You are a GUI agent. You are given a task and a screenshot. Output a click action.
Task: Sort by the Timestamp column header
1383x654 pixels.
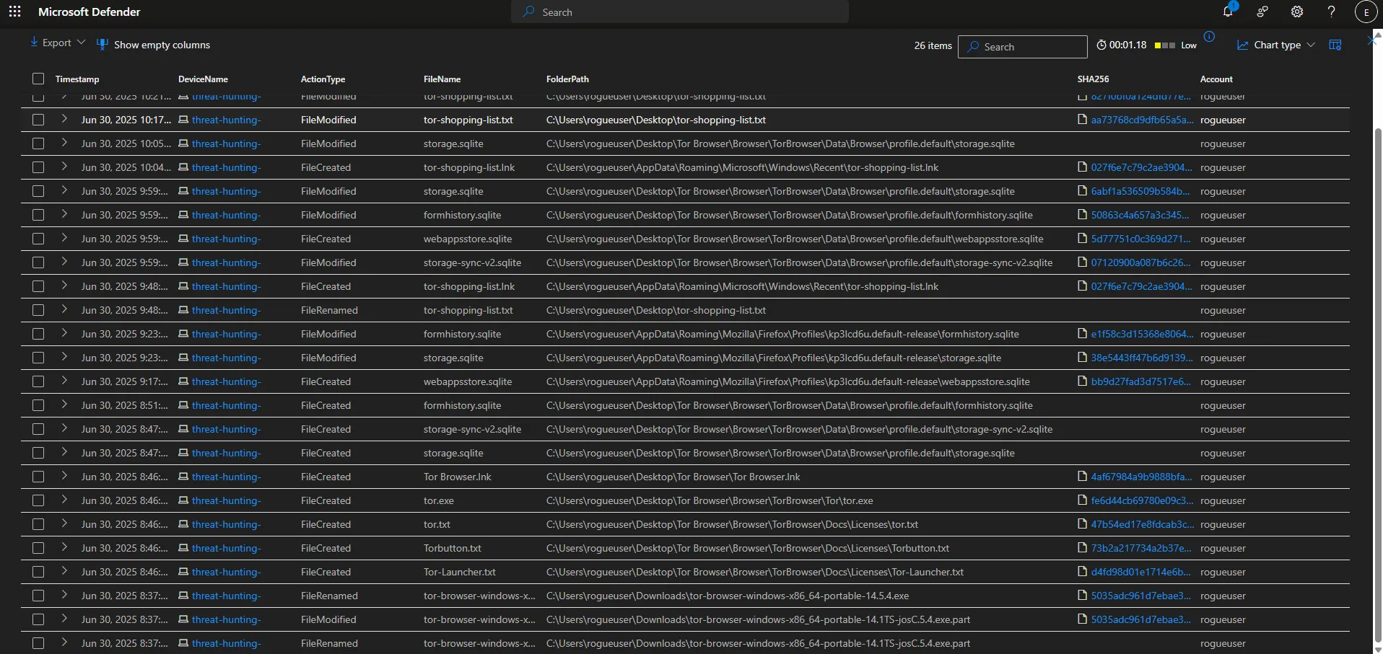77,79
